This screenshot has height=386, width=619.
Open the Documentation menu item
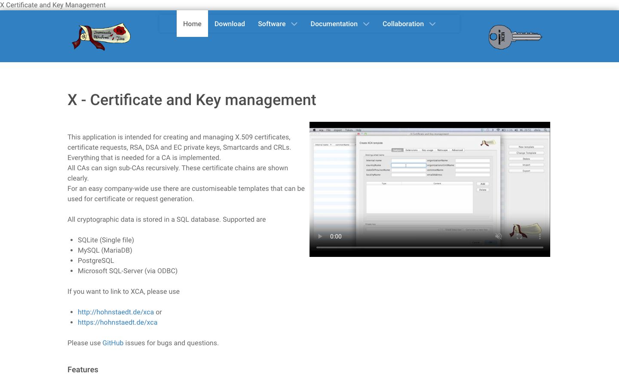coord(334,24)
